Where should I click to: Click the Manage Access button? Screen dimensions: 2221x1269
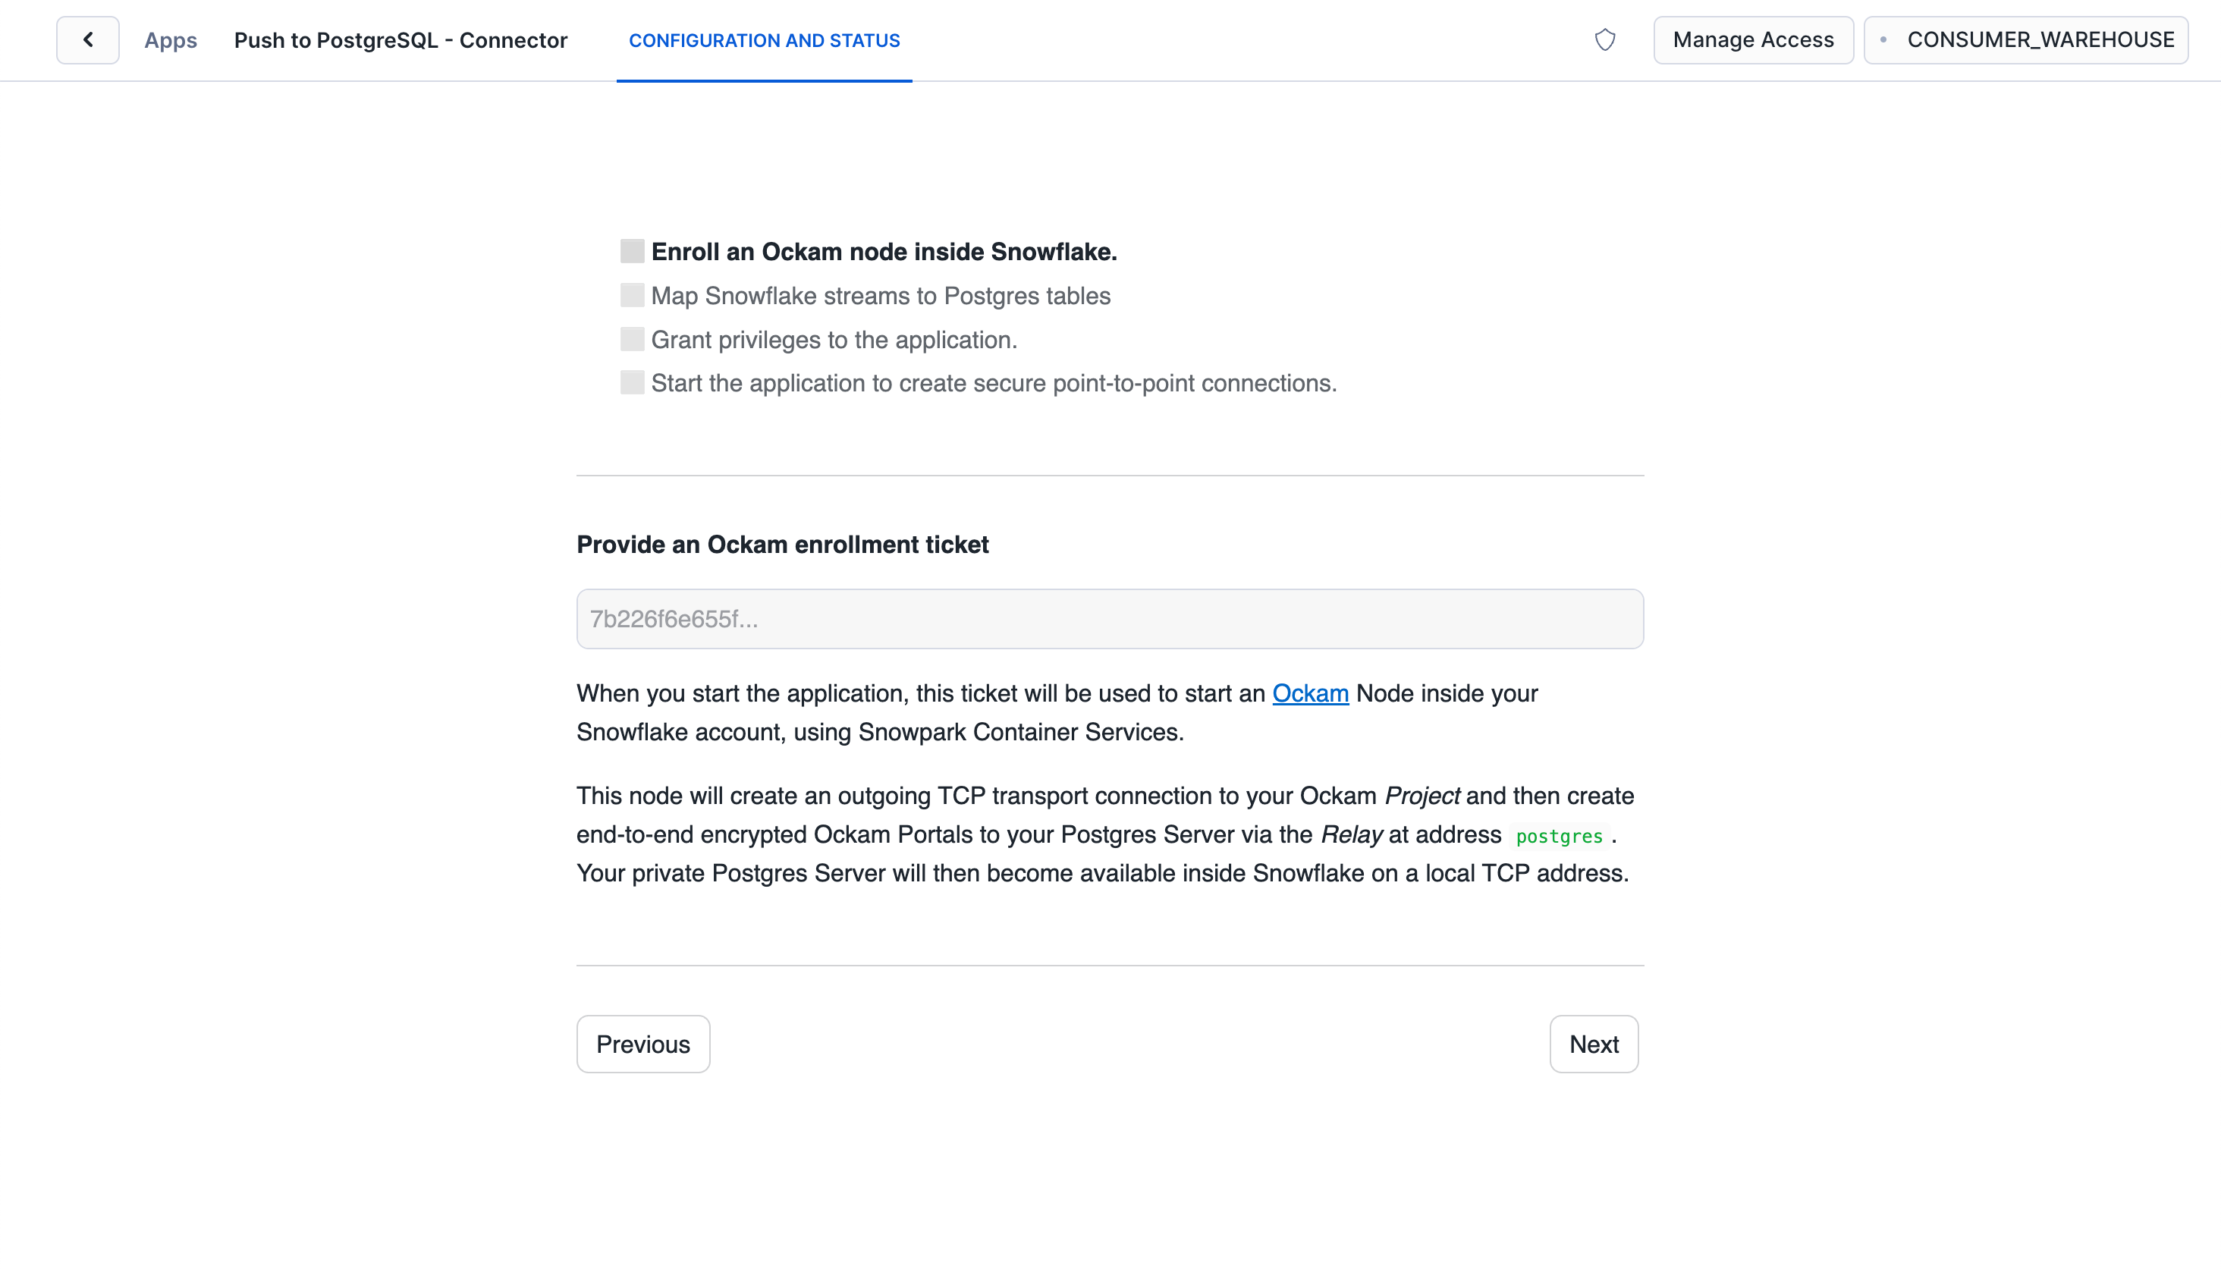pyautogui.click(x=1753, y=39)
